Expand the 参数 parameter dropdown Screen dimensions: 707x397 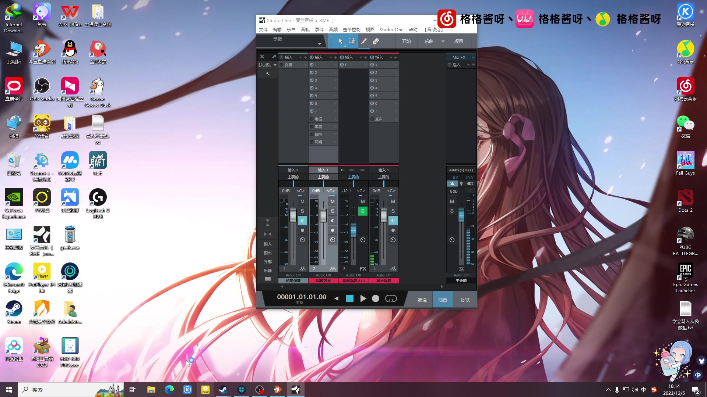pos(320,44)
